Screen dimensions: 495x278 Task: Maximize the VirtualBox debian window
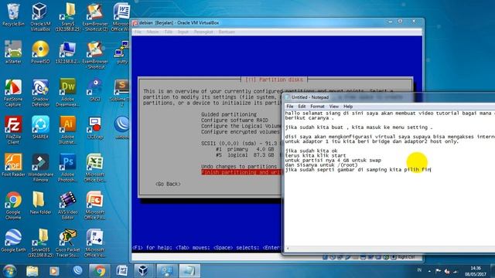[x=401, y=22]
